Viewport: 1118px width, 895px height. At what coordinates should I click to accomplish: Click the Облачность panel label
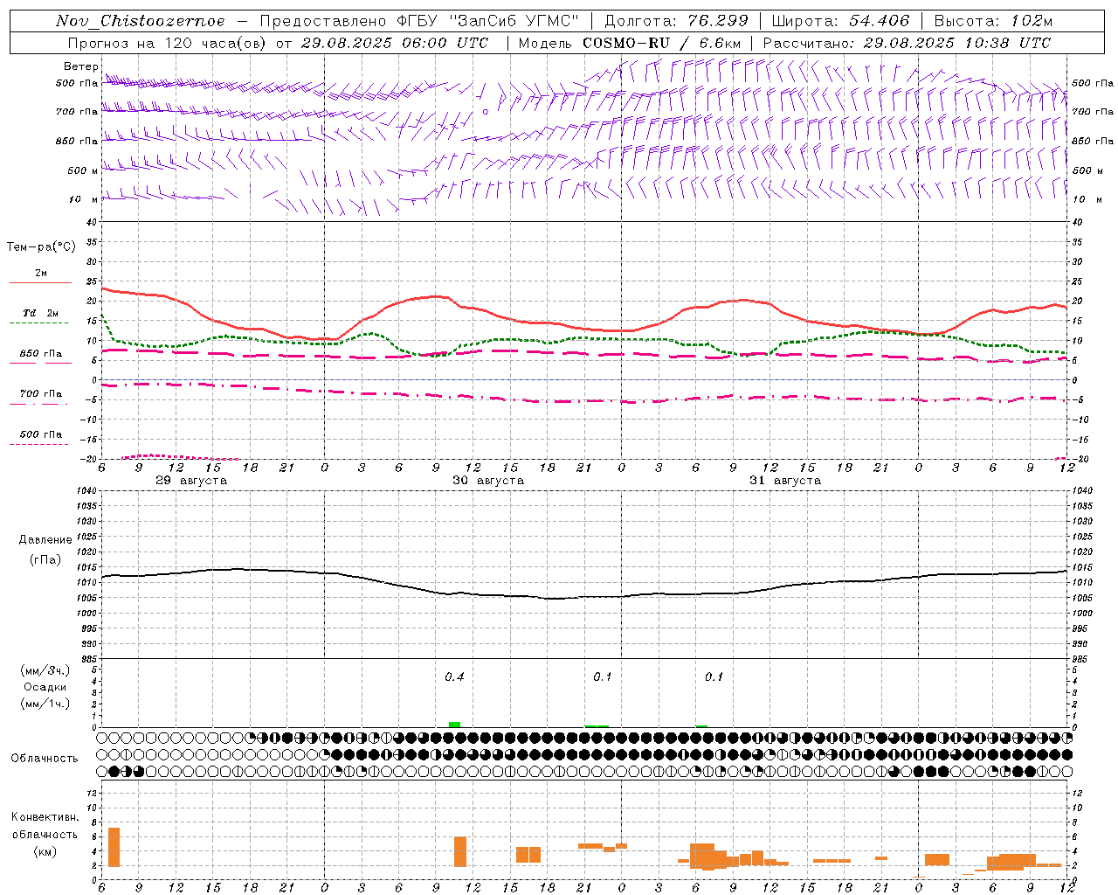coord(45,758)
